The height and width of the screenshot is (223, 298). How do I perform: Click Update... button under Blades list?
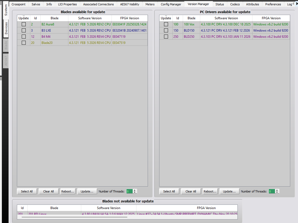point(87,191)
